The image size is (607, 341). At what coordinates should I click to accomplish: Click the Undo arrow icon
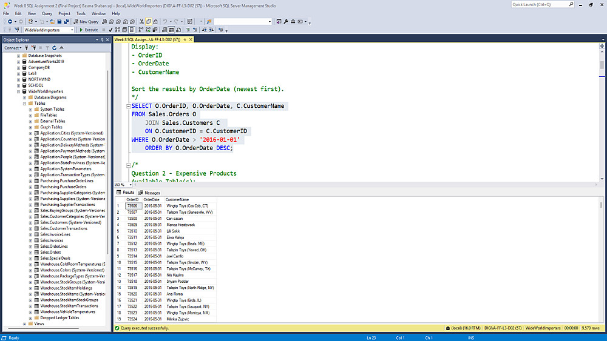point(165,22)
